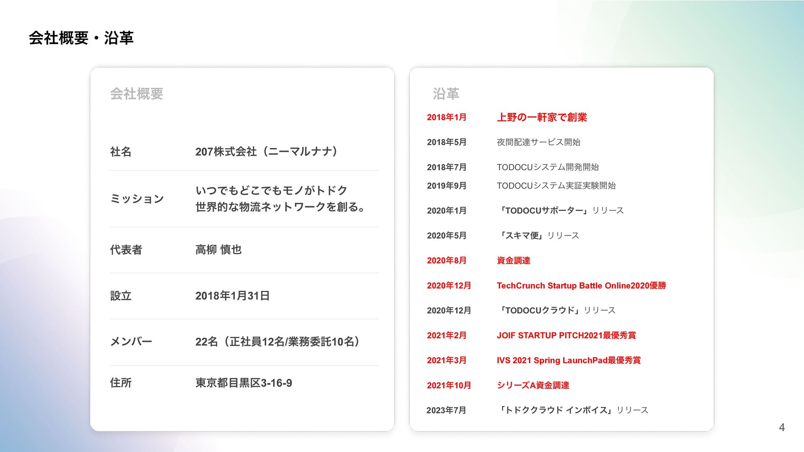Click TODOCUサポーター release entry
The image size is (804, 452).
click(x=560, y=211)
